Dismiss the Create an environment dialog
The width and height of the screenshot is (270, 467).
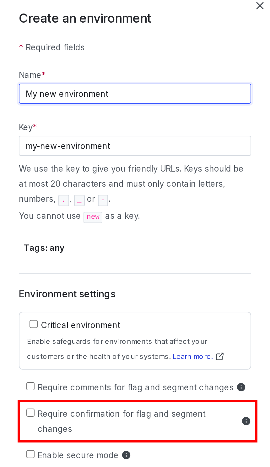(260, 6)
